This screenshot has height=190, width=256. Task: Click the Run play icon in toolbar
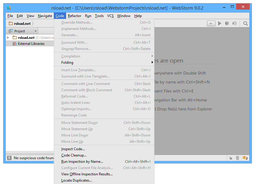pos(220,23)
